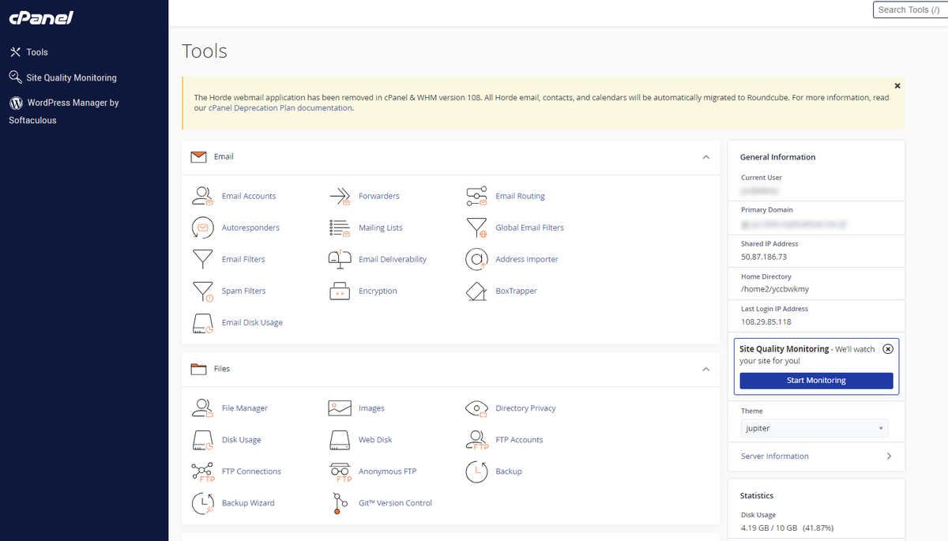Open the File Manager icon
This screenshot has height=541, width=948.
[x=203, y=408]
